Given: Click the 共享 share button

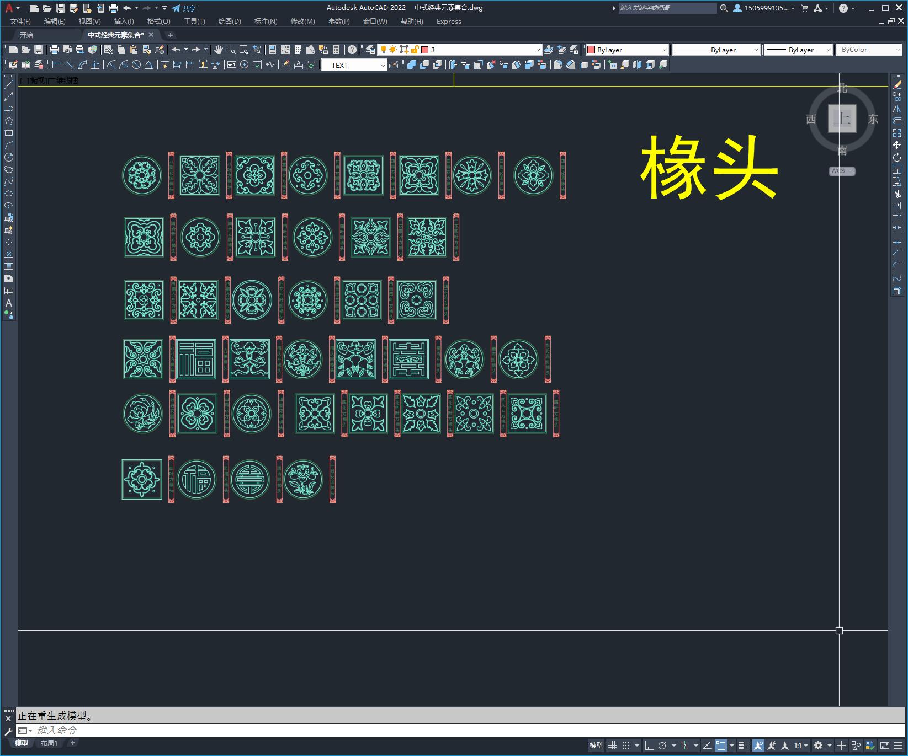Looking at the screenshot, I should click(184, 8).
